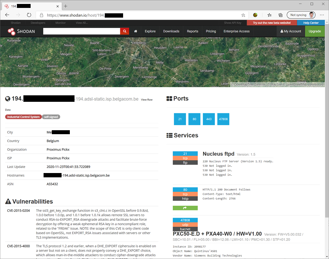This screenshot has height=259, width=329.
Task: Click the Proximus Pickx ISP value
Action: coord(58,158)
